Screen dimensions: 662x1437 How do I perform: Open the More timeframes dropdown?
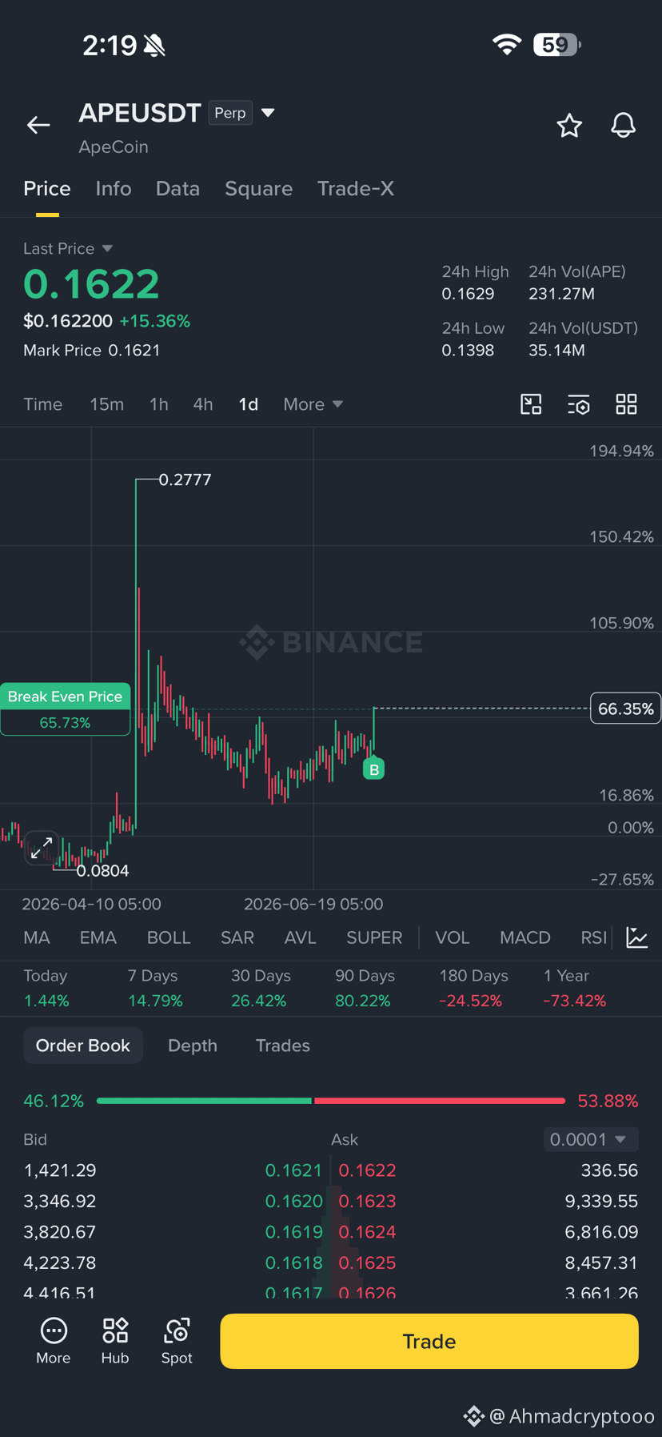click(x=313, y=404)
